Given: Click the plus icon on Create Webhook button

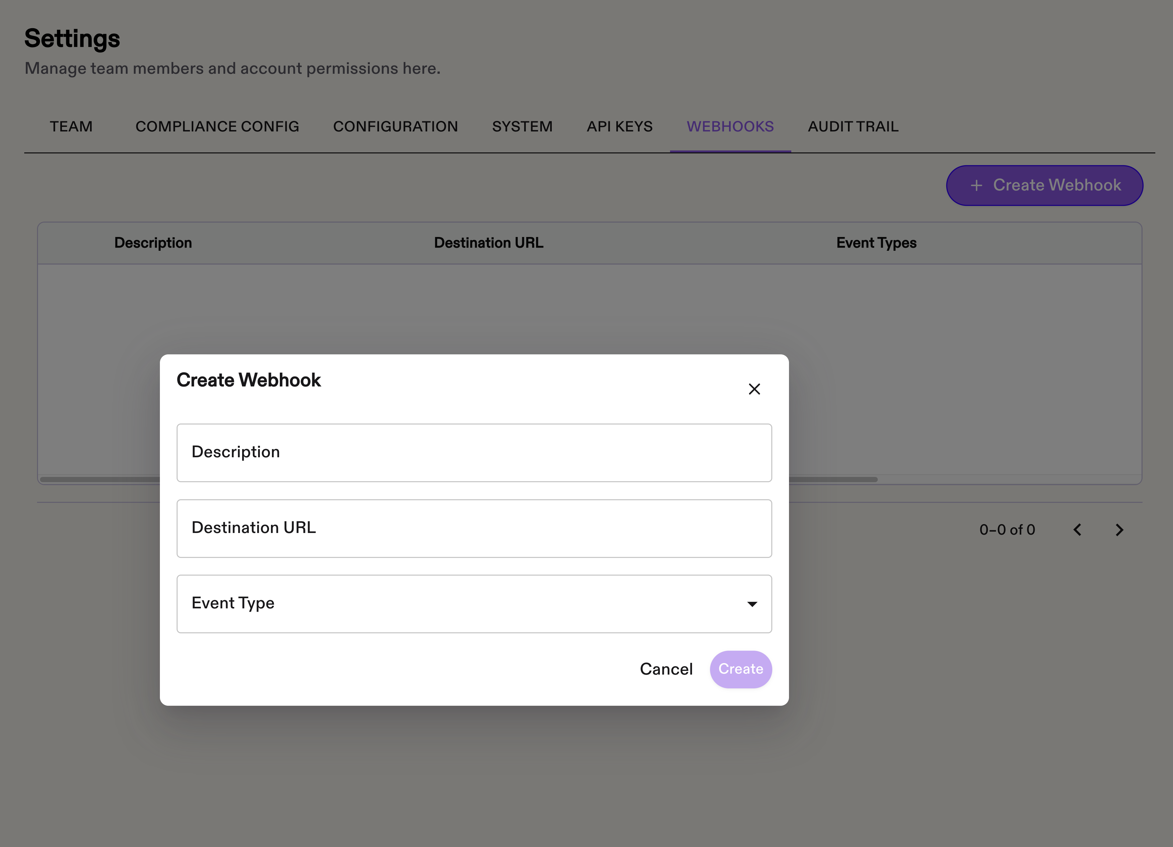Looking at the screenshot, I should point(976,185).
